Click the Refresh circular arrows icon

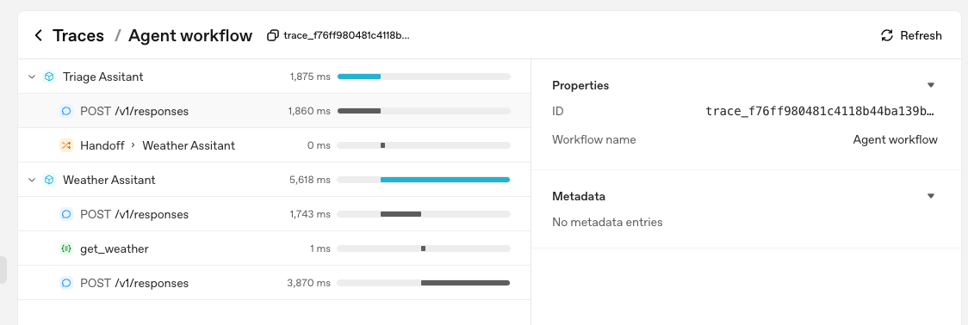pos(887,36)
